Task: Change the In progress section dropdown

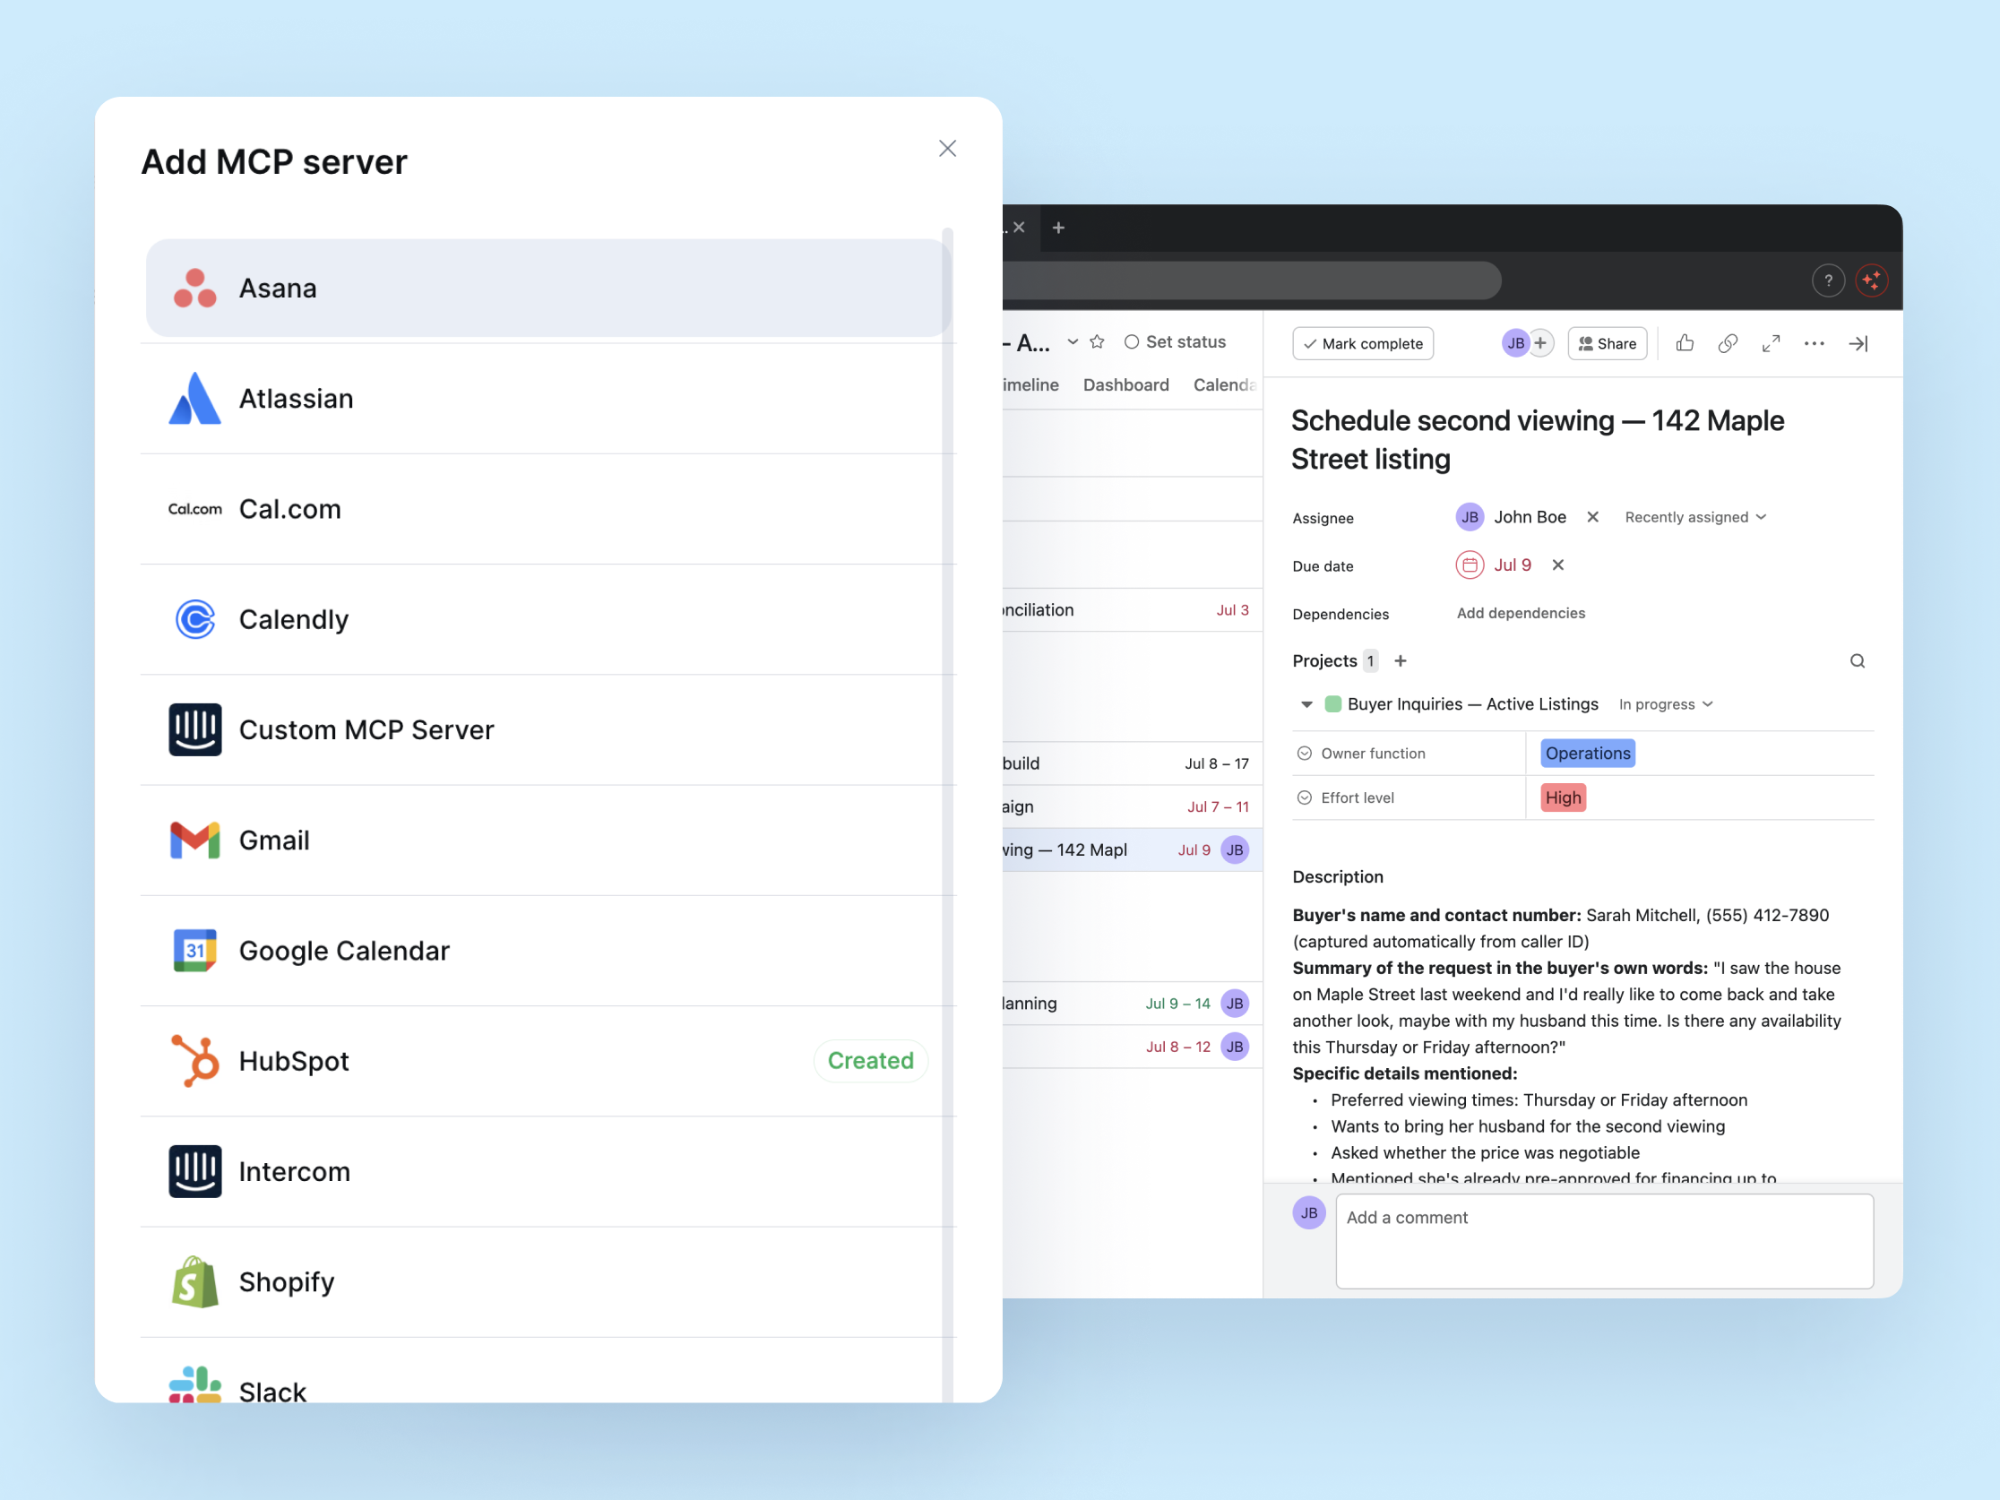Action: (1666, 704)
